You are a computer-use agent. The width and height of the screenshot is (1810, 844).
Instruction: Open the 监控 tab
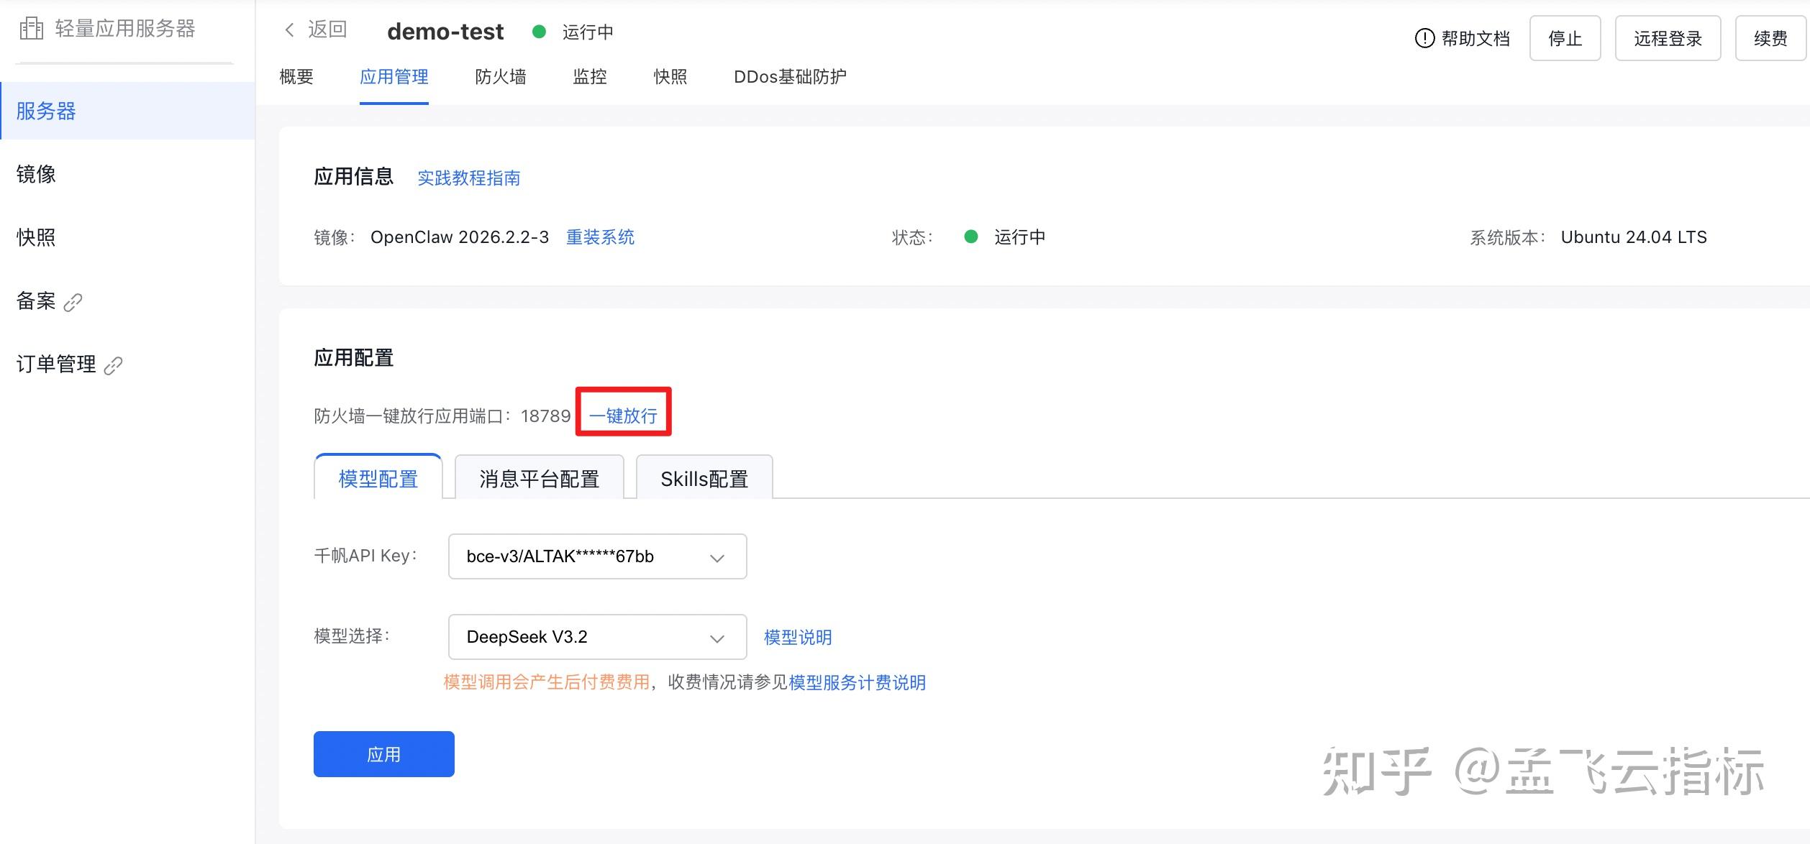[x=589, y=77]
